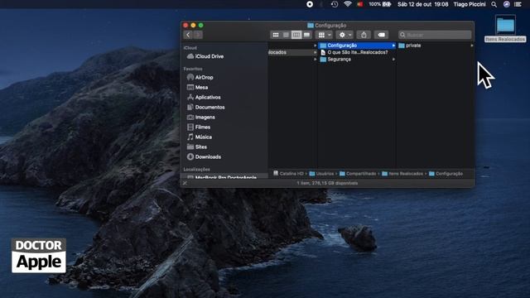The height and width of the screenshot is (298, 530).
Task: Open Itens Realocados desktop folder
Action: tap(505, 29)
